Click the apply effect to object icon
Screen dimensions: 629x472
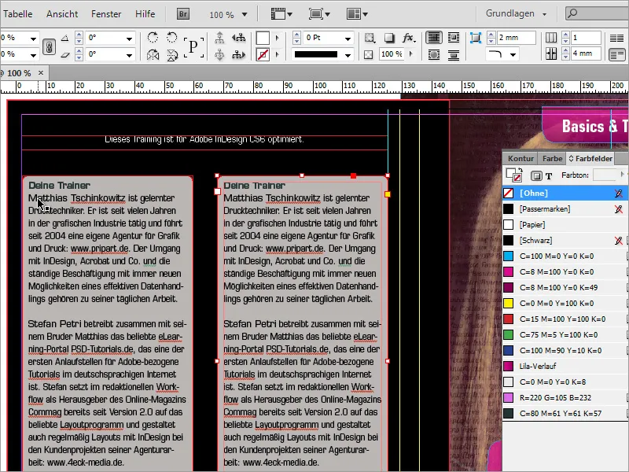(x=370, y=38)
